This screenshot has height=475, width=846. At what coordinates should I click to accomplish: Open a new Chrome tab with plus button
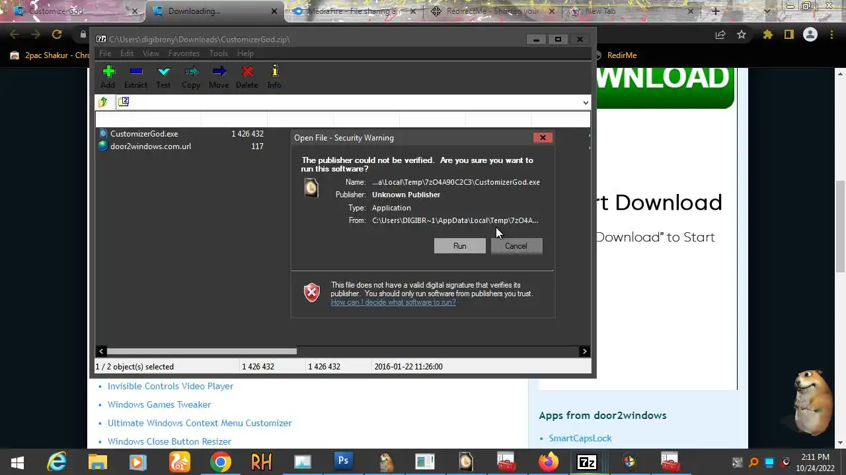715,11
